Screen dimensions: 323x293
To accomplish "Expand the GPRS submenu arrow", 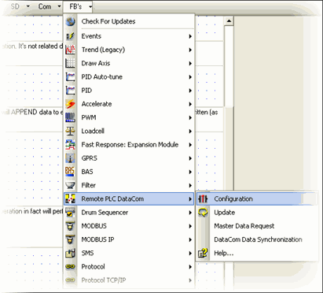I will (x=190, y=158).
